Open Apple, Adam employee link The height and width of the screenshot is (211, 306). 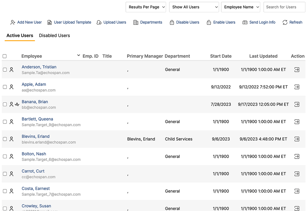(x=34, y=84)
